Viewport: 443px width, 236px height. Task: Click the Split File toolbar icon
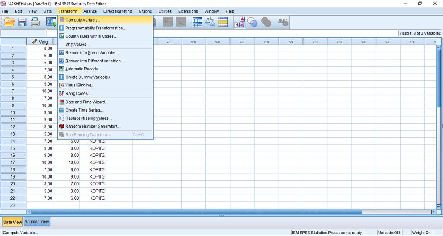[x=197, y=22]
